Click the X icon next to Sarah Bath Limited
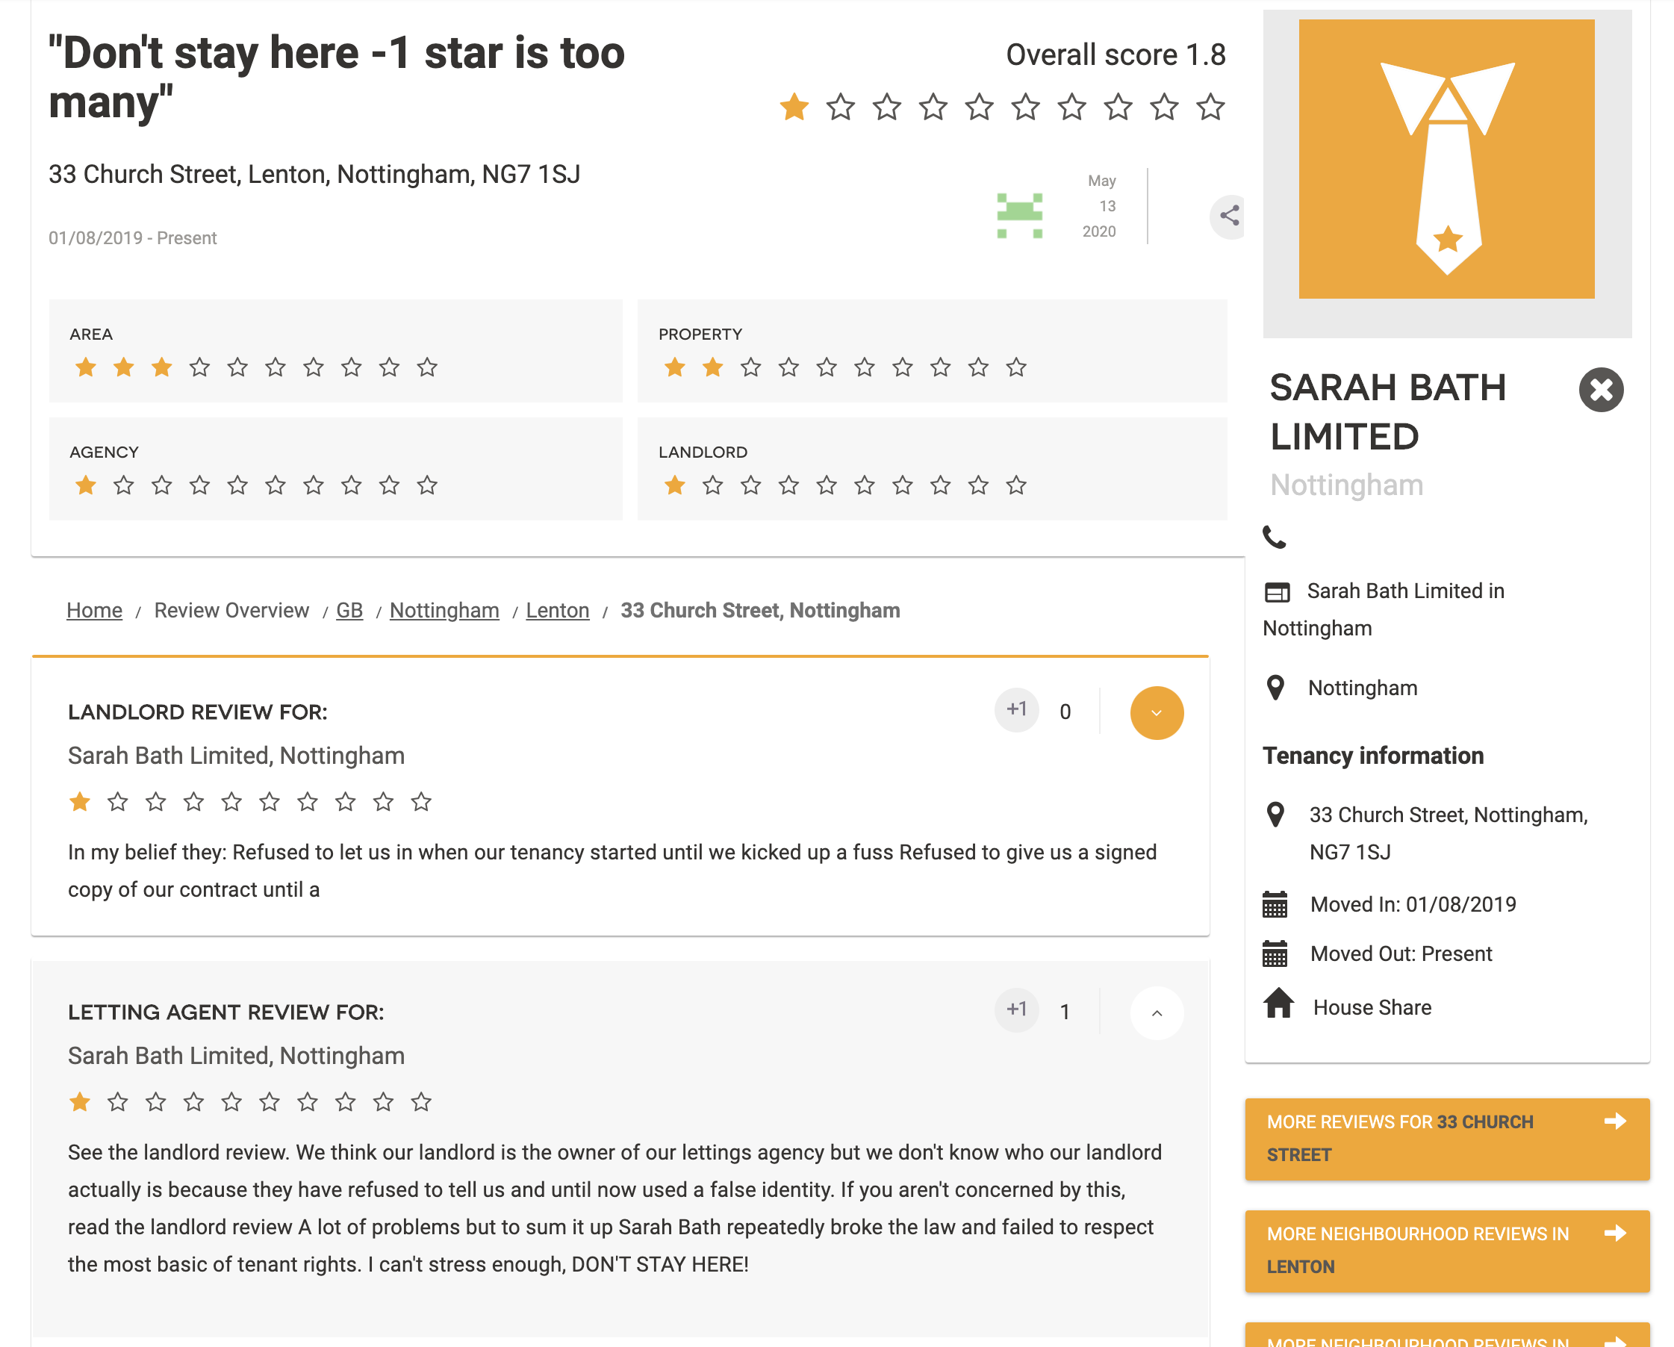 (1600, 390)
